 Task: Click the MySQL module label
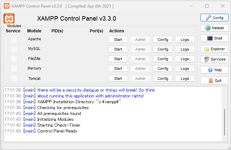34,49
